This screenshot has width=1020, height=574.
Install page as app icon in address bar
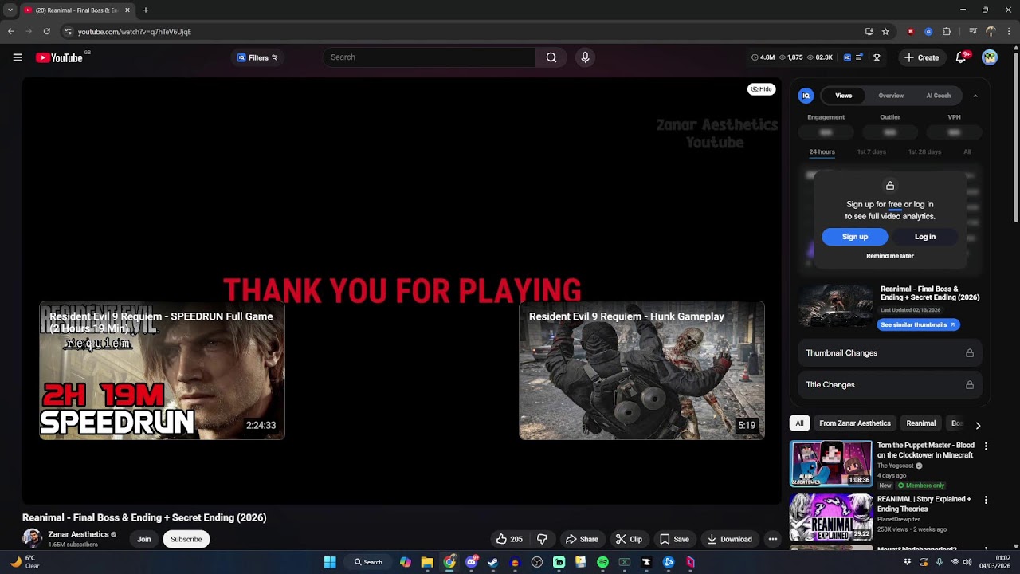tap(869, 32)
